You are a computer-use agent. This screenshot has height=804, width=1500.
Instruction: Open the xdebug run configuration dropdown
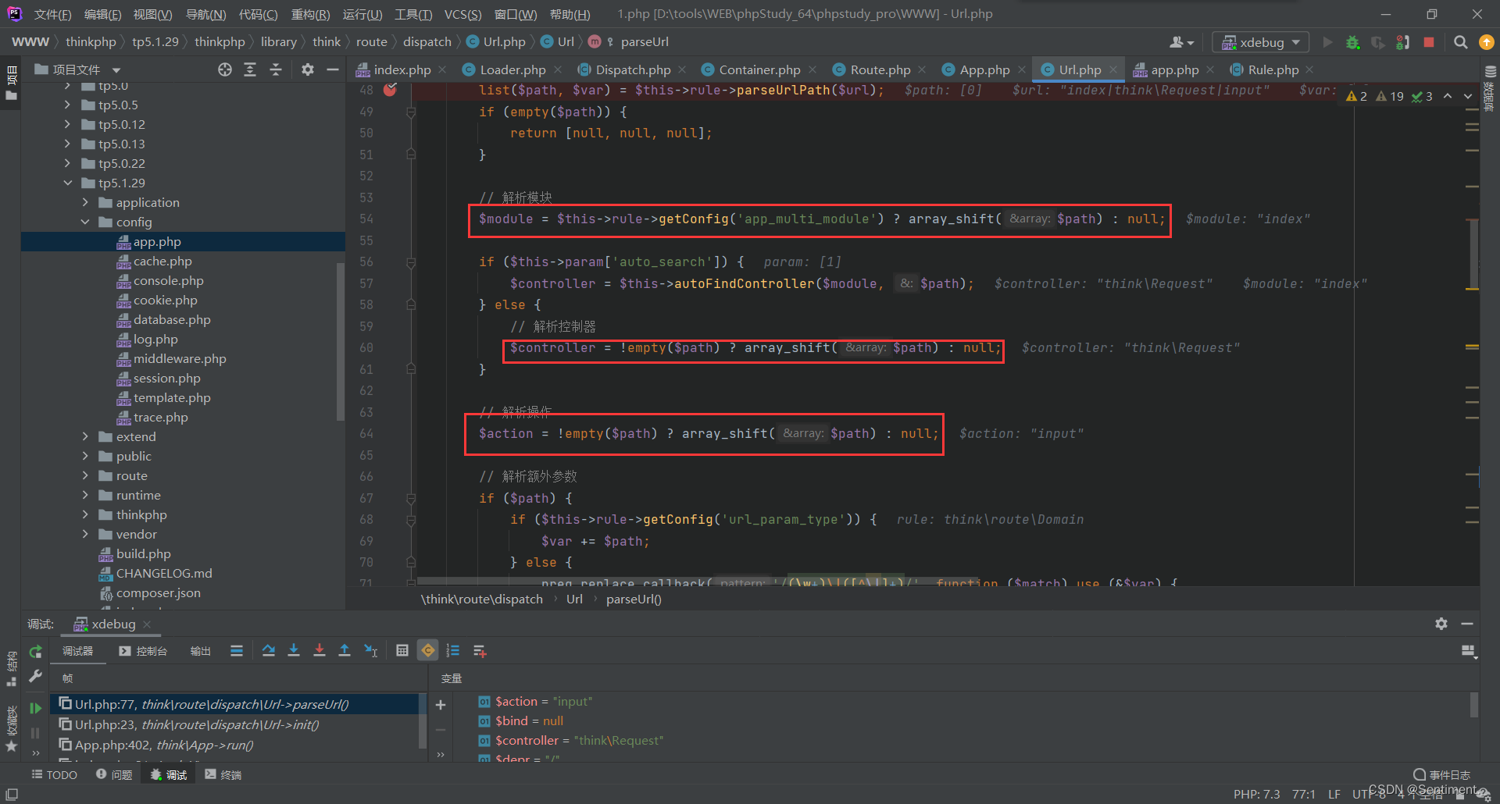tap(1261, 42)
